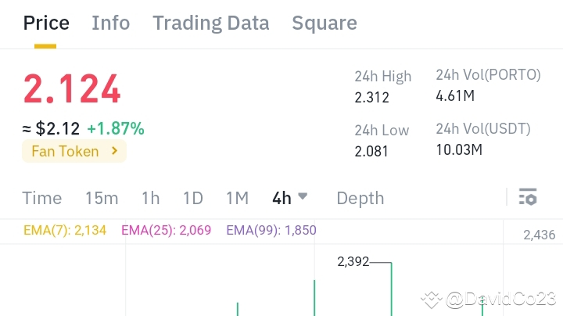
Task: Select the 1D chart interval
Action: 193,198
